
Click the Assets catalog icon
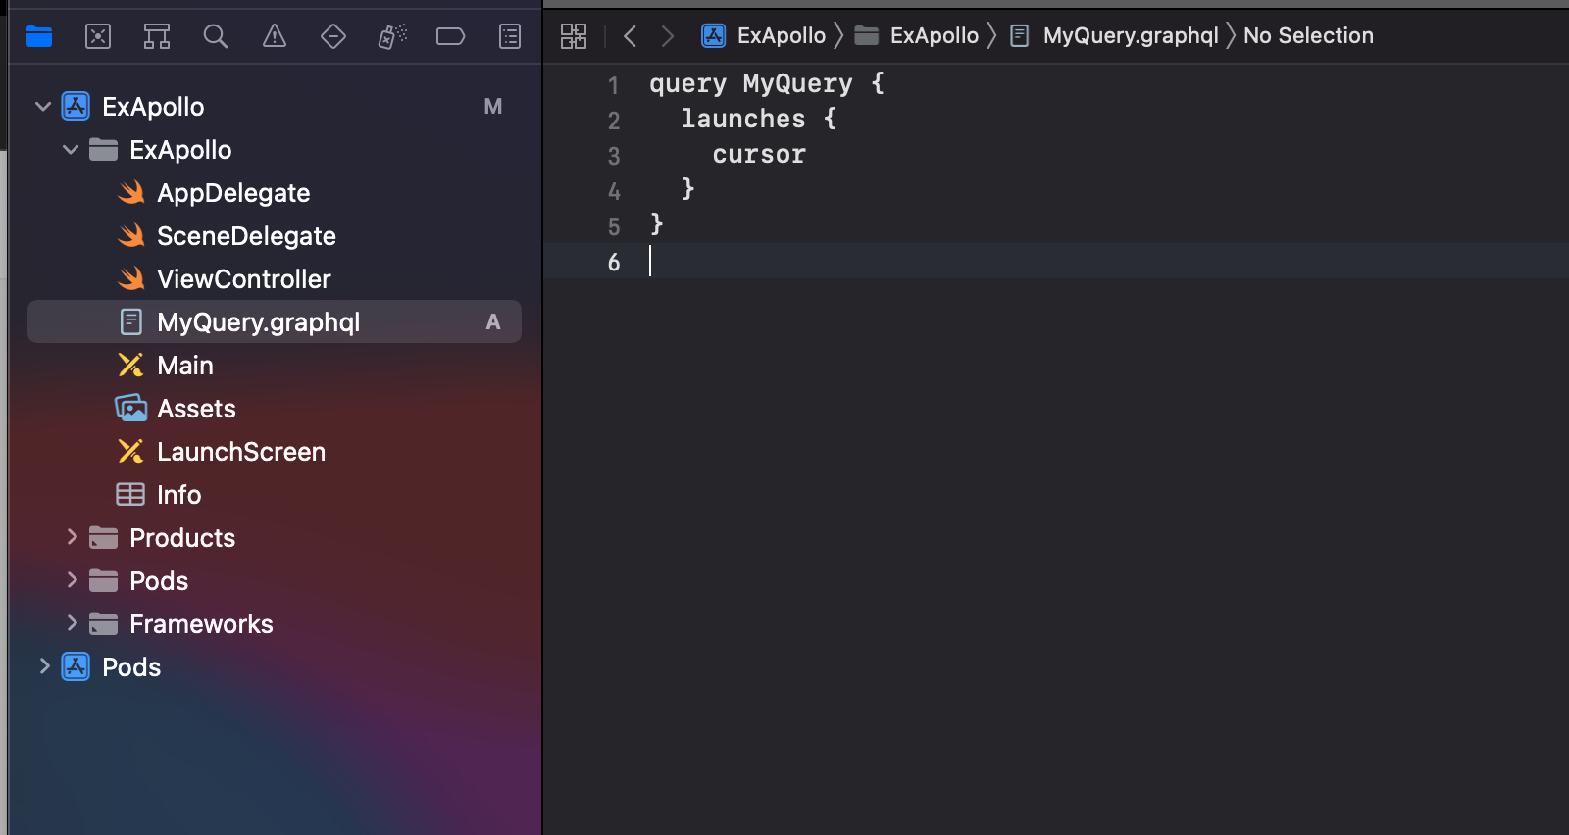[x=131, y=408]
